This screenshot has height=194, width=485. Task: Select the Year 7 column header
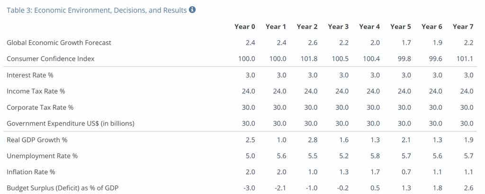coord(463,27)
